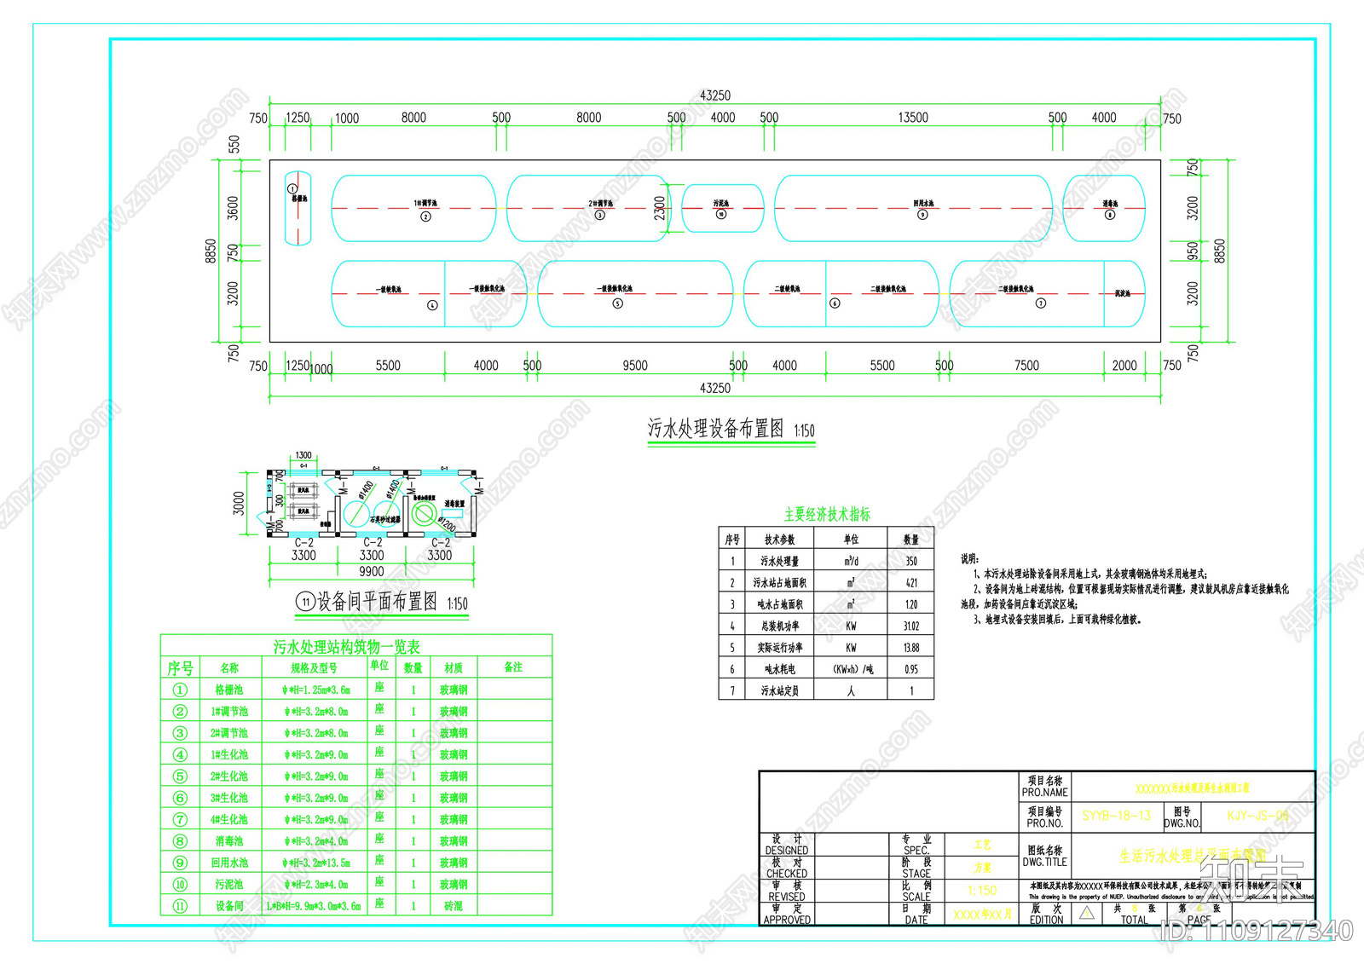Select the 3000 dimension beside equipment room plan

point(239,503)
